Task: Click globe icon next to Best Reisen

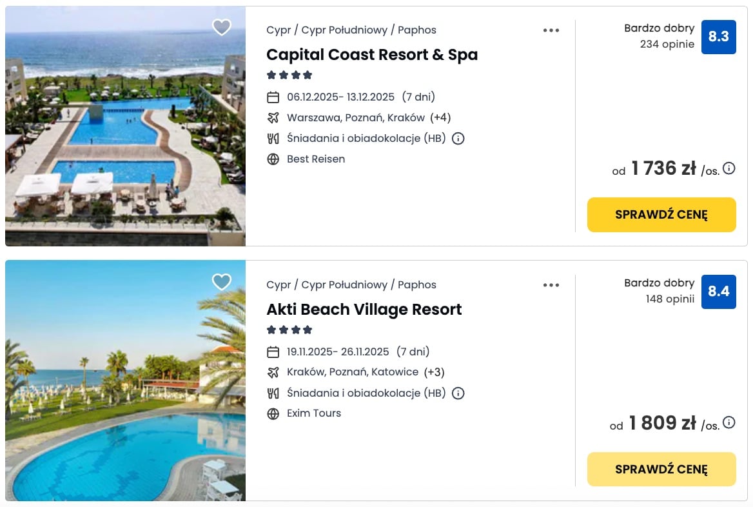Action: [x=273, y=159]
